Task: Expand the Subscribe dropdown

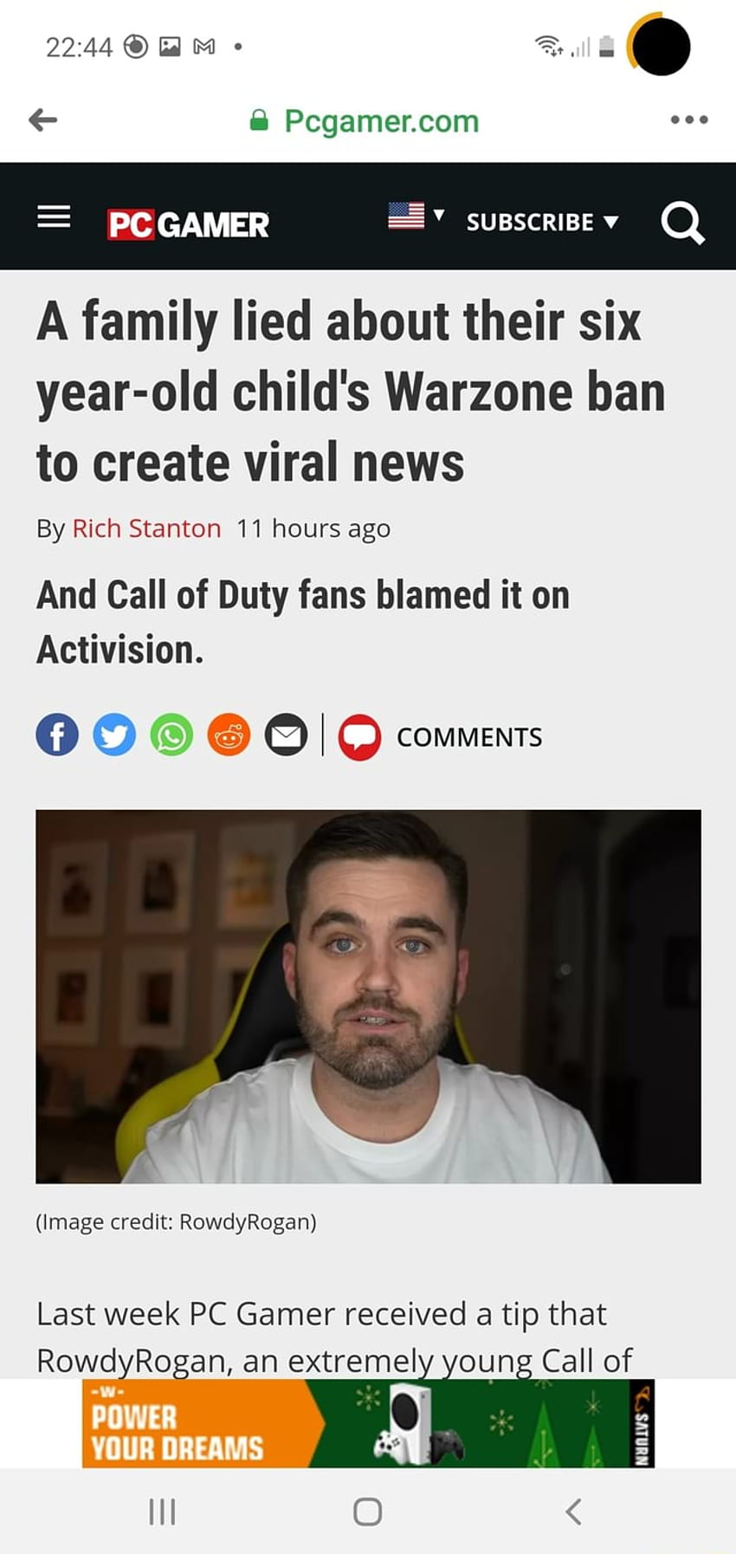Action: (542, 222)
